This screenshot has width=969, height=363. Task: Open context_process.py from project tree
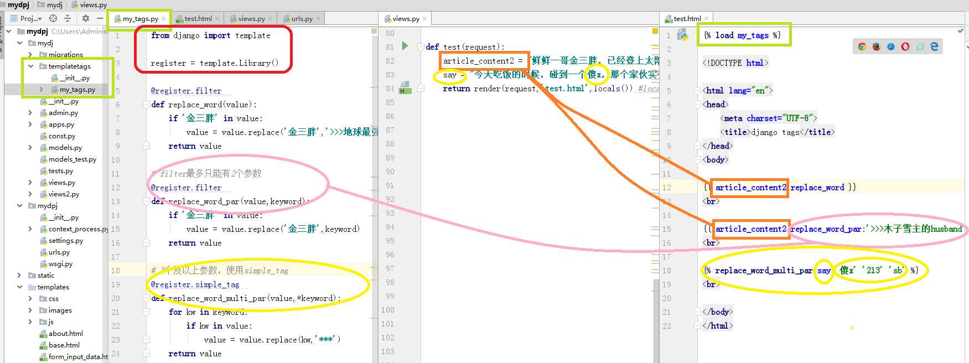pyautogui.click(x=74, y=229)
